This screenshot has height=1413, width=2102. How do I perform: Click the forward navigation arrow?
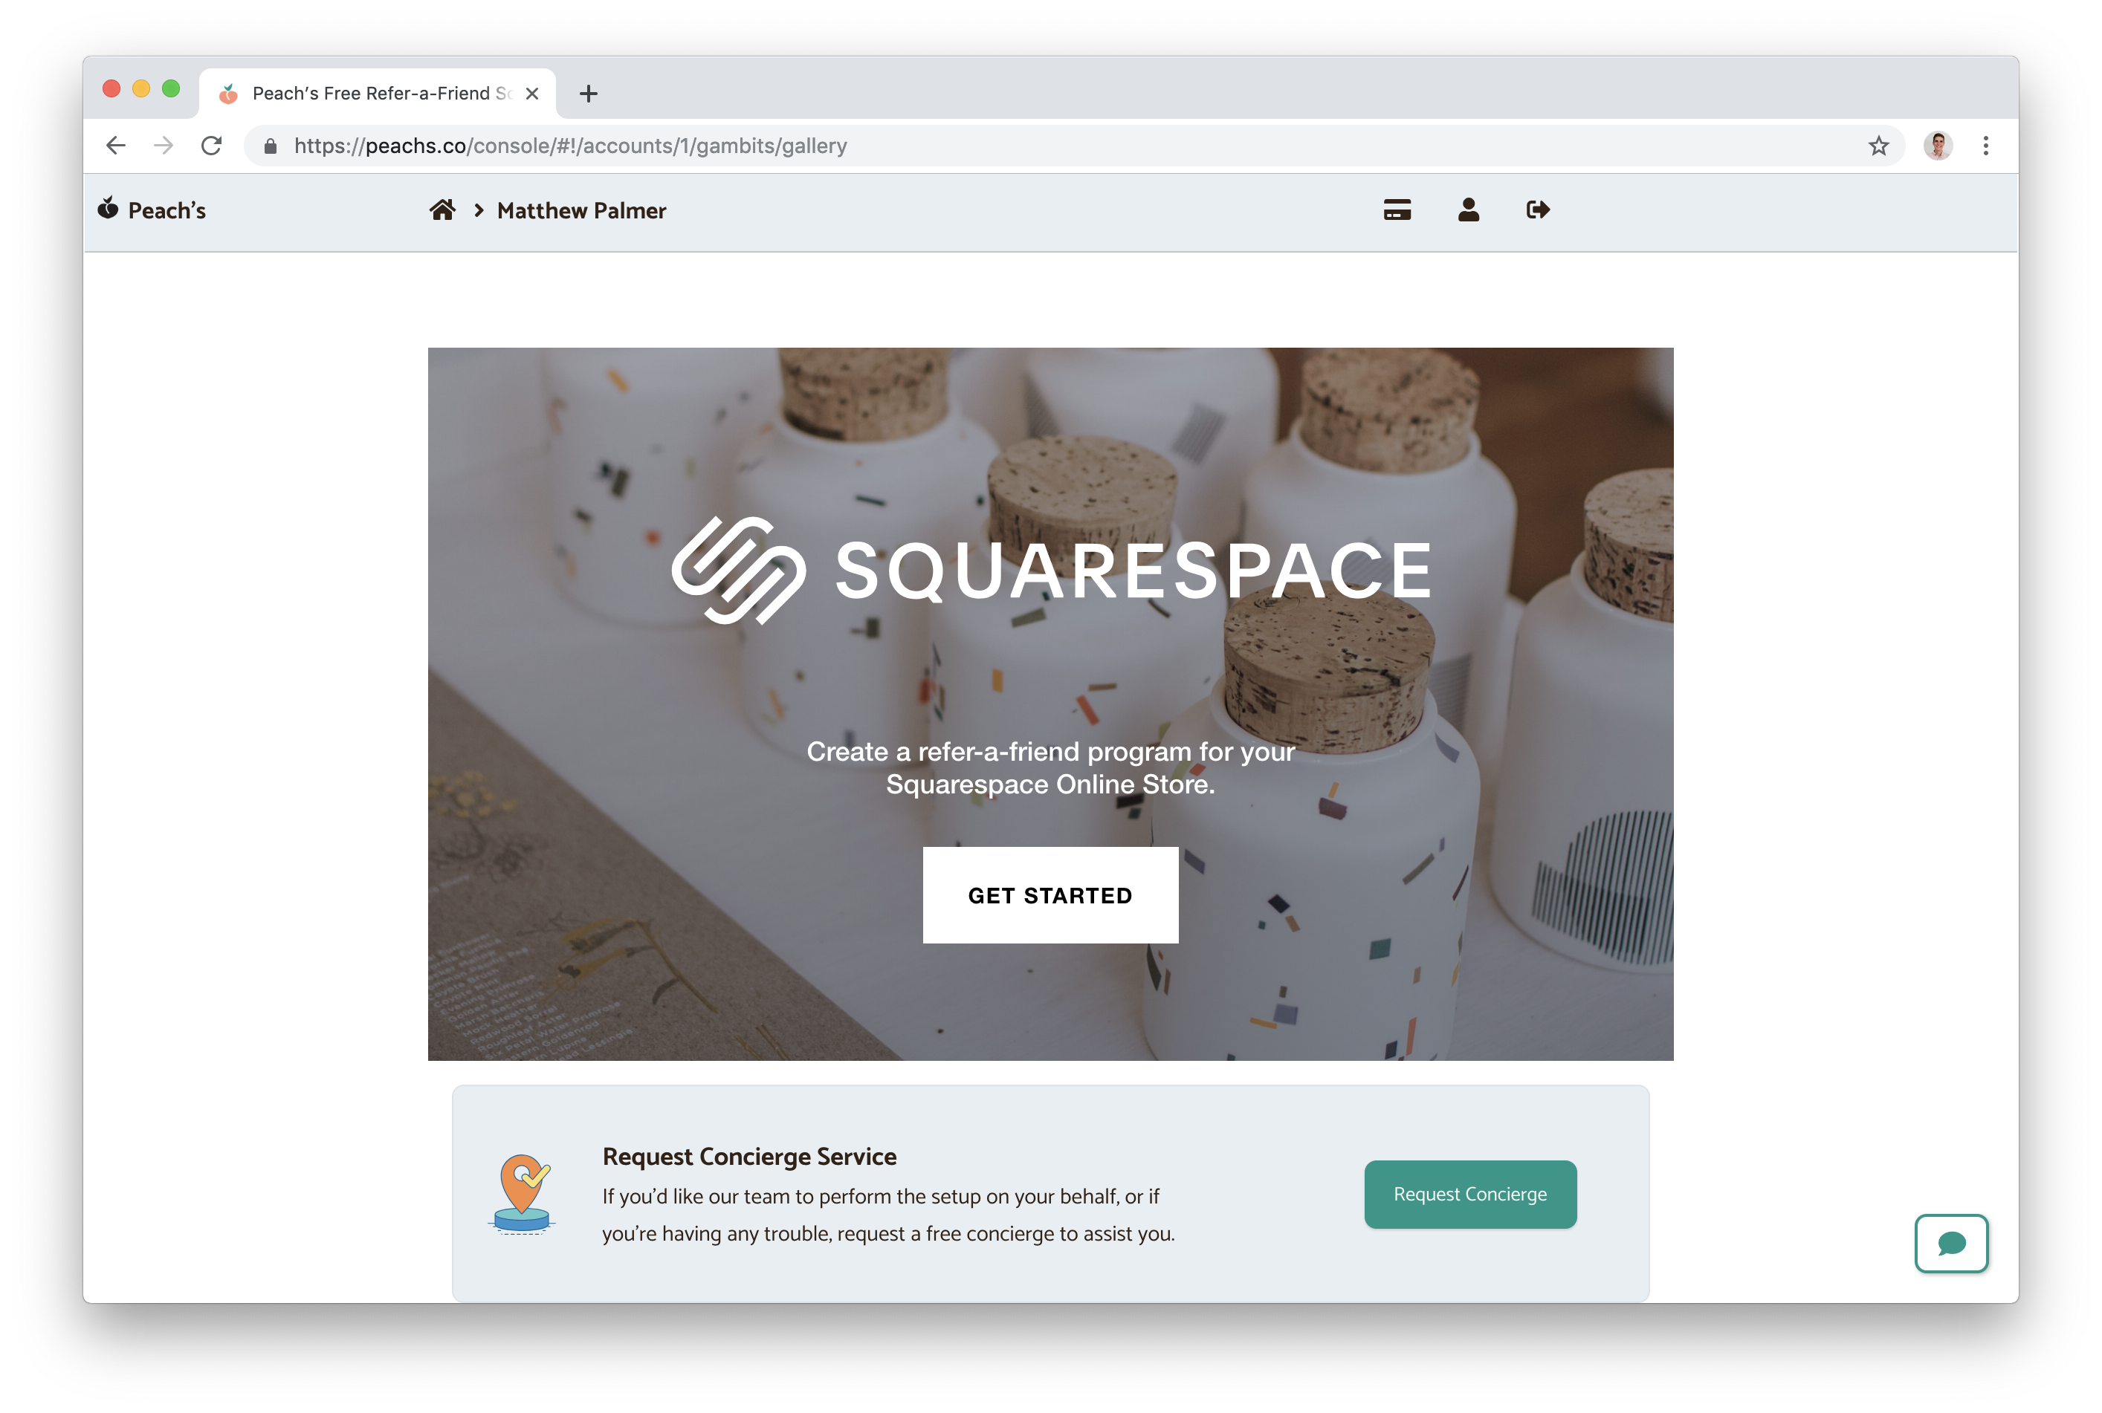(x=163, y=146)
